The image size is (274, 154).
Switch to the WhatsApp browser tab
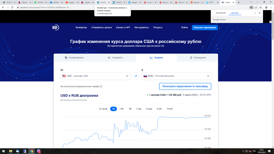40,2
